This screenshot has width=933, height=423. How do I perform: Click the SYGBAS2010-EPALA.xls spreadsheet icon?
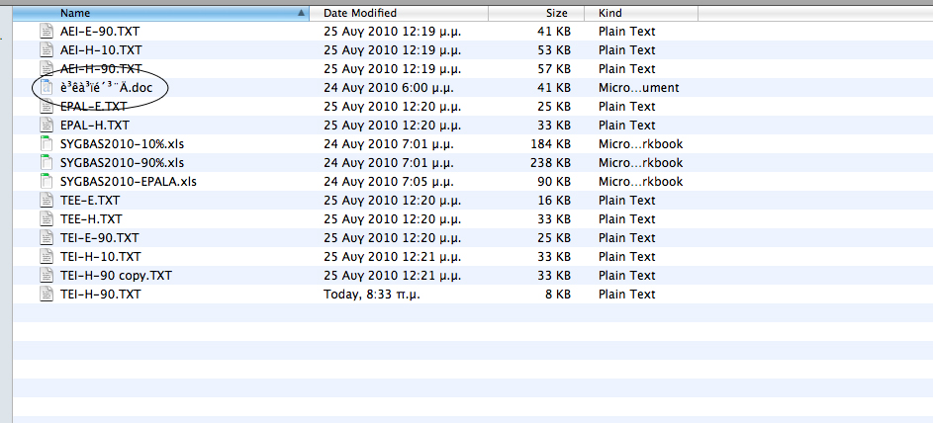[x=47, y=182]
